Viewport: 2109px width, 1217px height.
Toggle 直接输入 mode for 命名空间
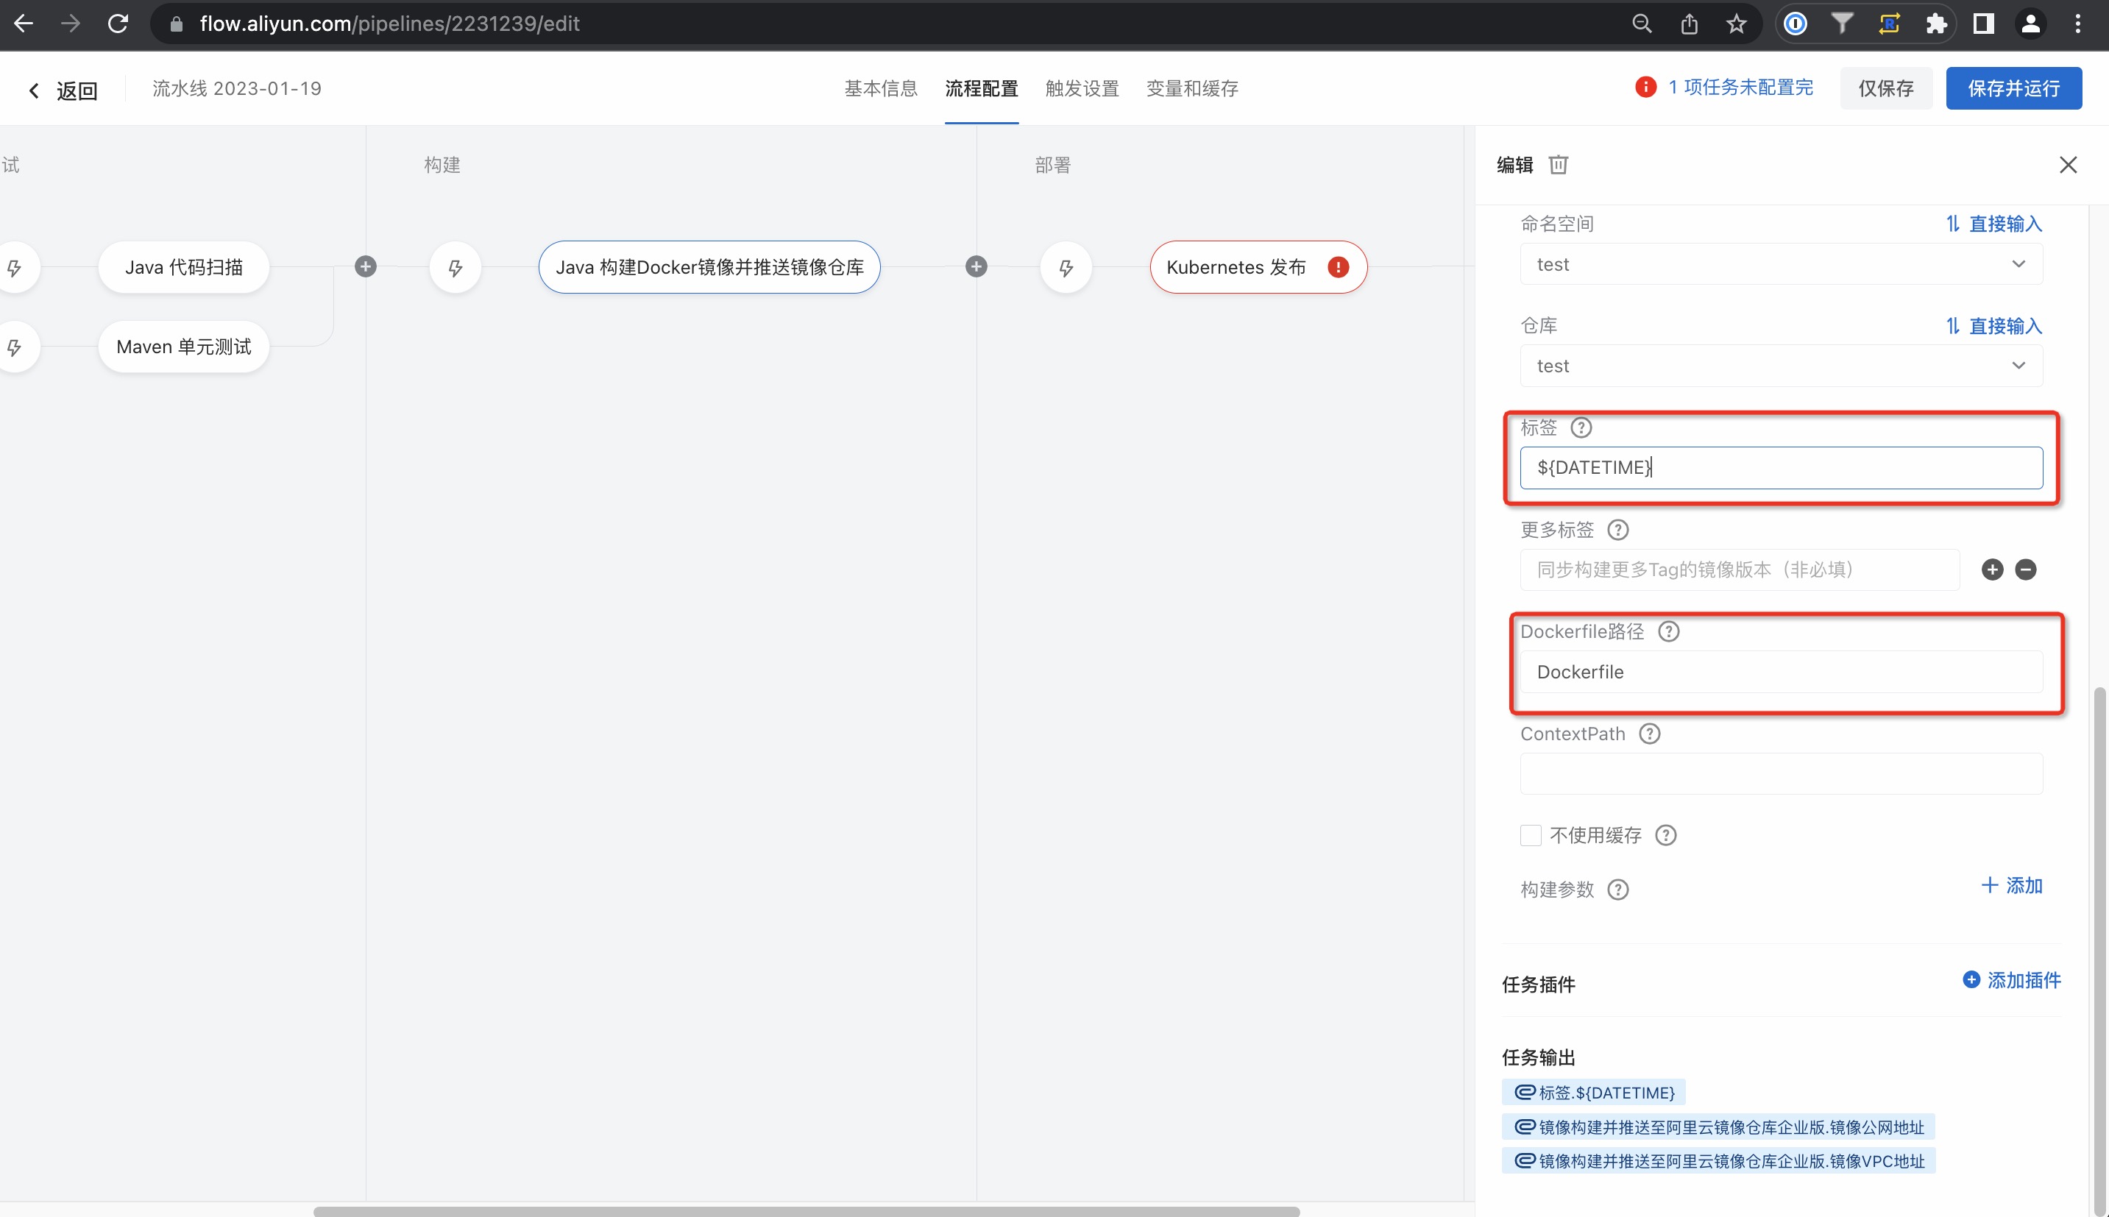[x=1993, y=224]
